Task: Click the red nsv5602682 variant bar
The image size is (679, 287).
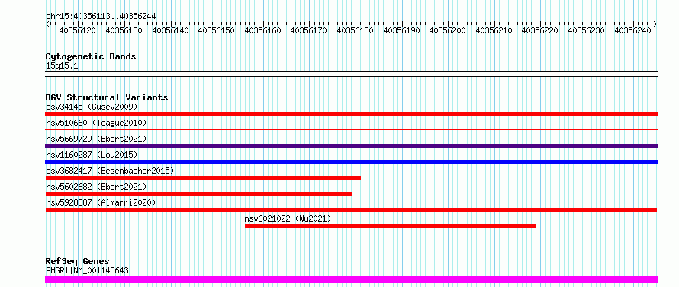Action: (x=198, y=194)
